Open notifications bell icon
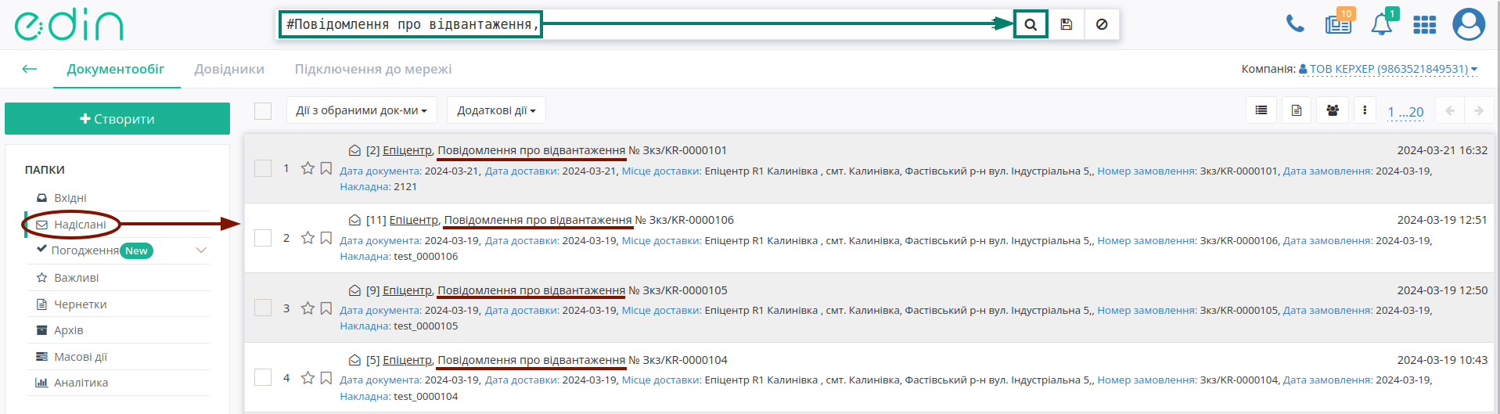 pyautogui.click(x=1381, y=24)
